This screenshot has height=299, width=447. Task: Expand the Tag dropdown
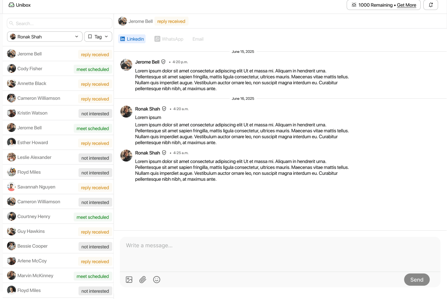[98, 36]
